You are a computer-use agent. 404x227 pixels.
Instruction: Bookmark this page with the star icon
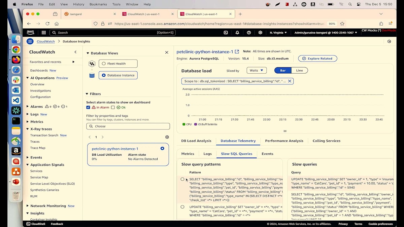tap(342, 24)
